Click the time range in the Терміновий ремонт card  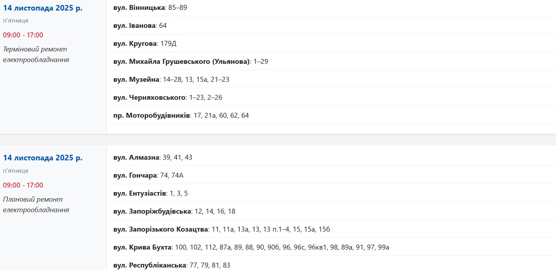tap(23, 35)
